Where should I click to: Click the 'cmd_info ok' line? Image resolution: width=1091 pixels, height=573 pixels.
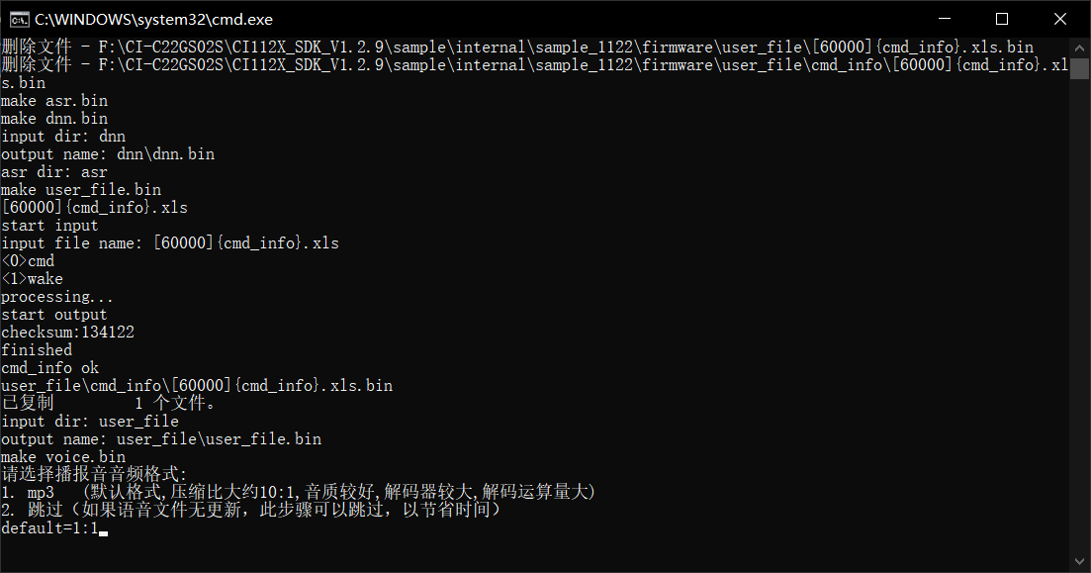(49, 368)
